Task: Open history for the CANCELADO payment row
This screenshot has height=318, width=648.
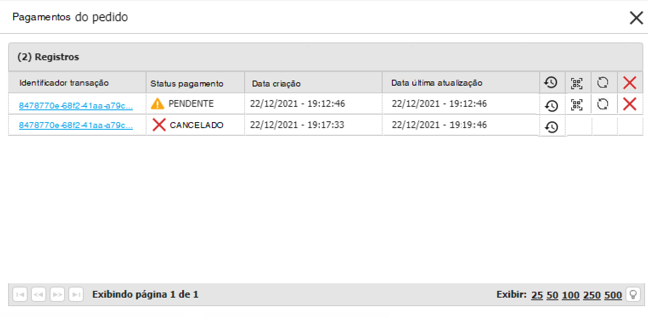Action: [x=551, y=127]
